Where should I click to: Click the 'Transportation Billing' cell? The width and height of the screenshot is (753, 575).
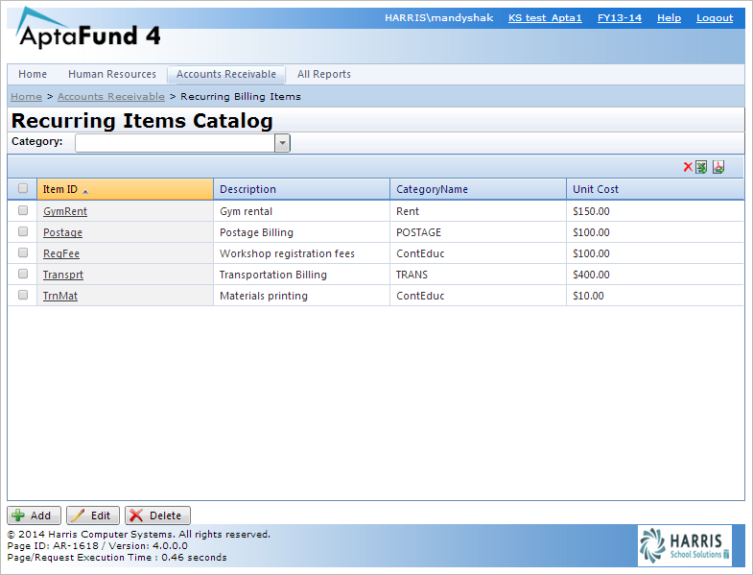point(301,275)
